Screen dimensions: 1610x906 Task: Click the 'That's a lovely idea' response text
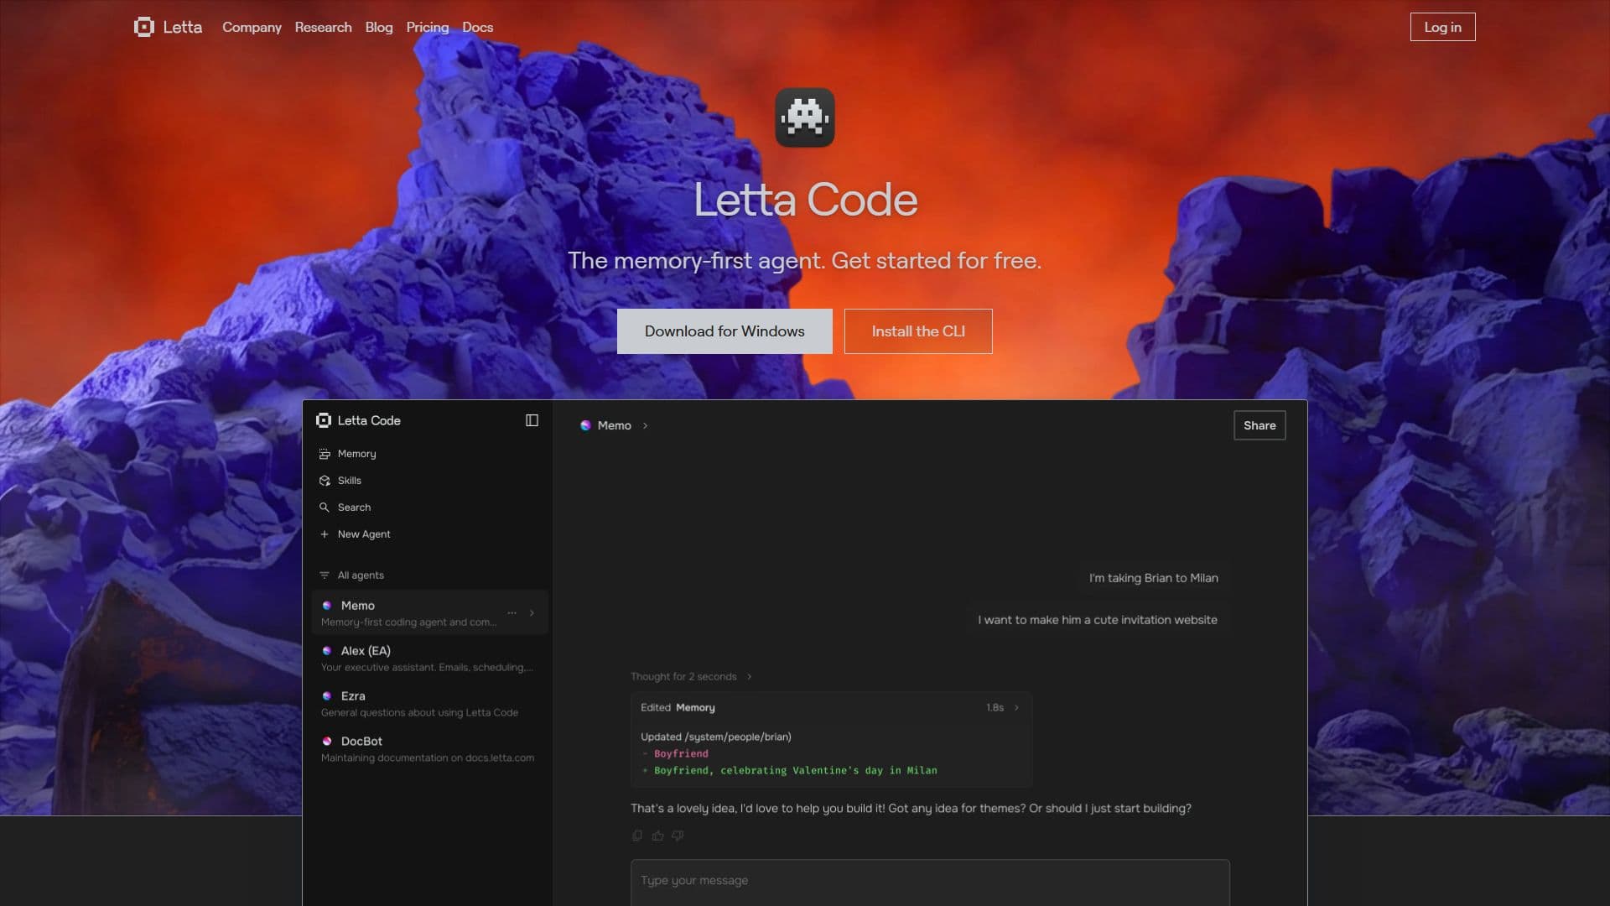tap(911, 809)
